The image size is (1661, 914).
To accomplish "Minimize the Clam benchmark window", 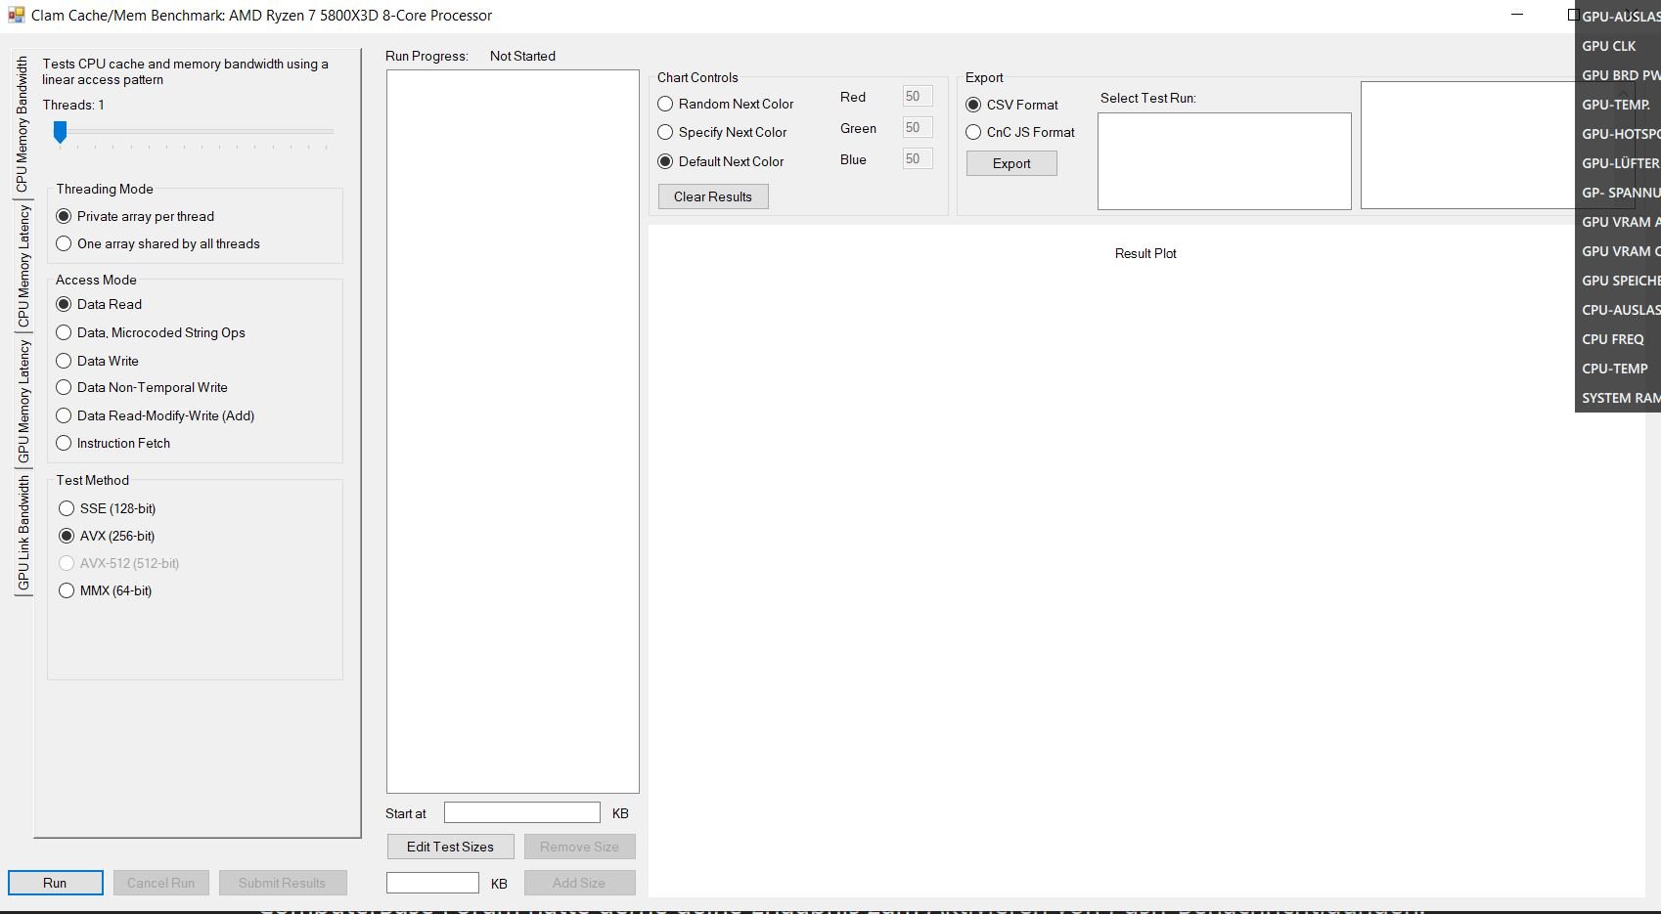I will click(1517, 15).
